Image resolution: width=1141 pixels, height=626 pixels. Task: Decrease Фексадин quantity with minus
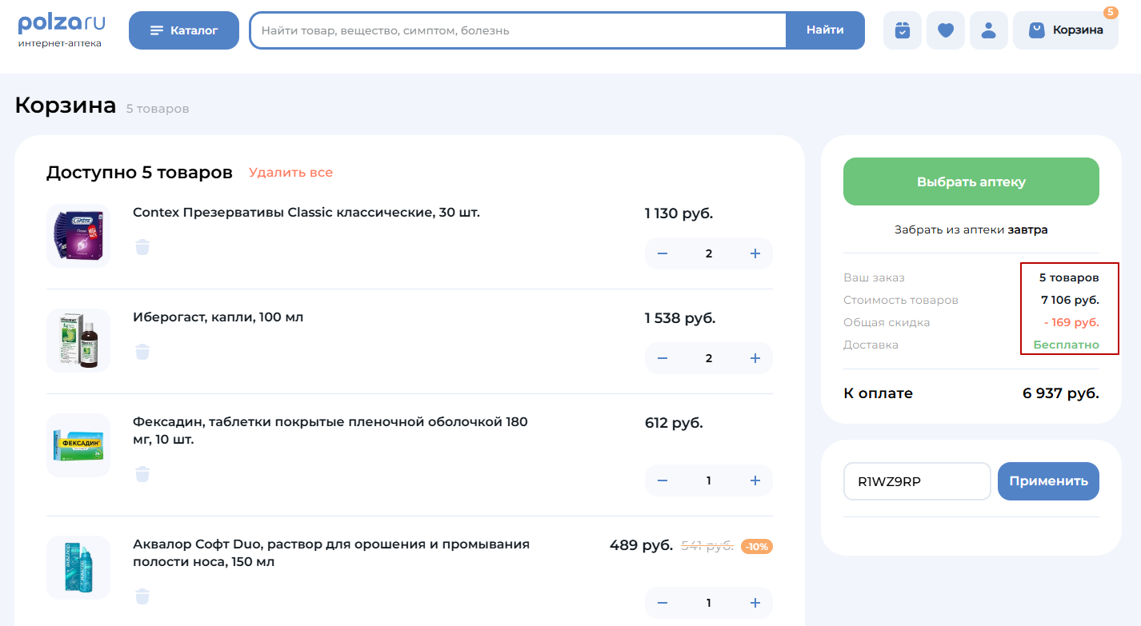pos(663,480)
